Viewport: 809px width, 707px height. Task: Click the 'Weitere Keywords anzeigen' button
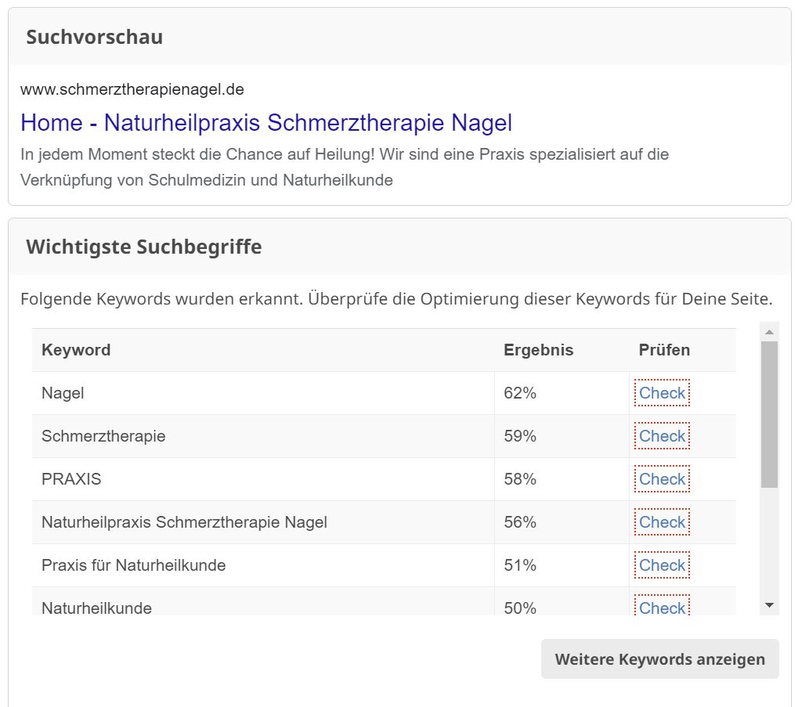[660, 659]
